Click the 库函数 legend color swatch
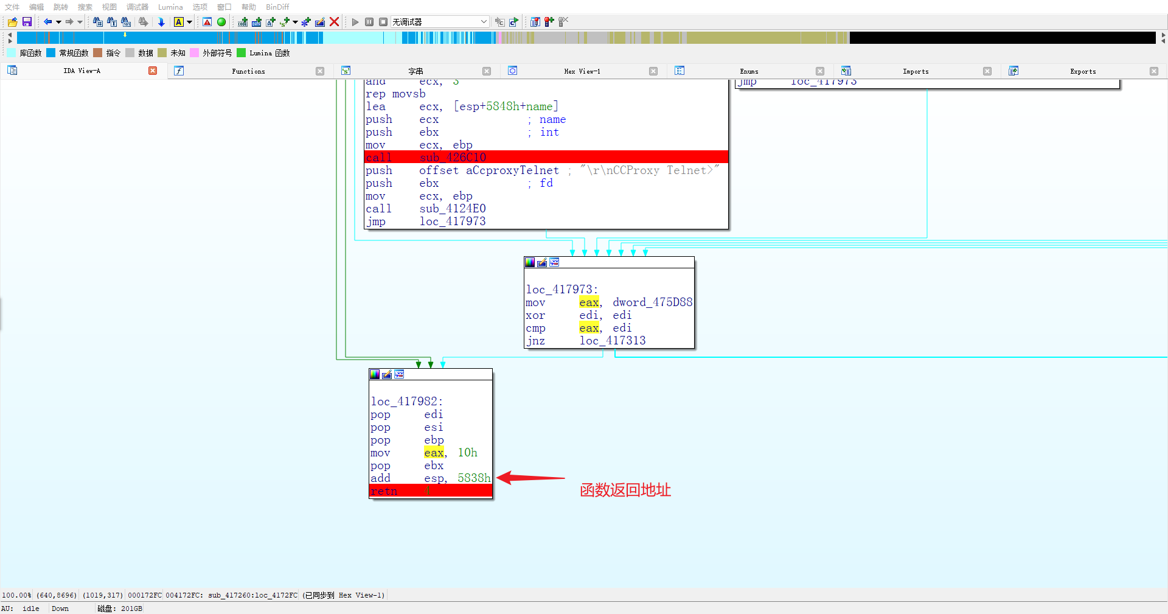This screenshot has height=614, width=1168. (x=12, y=53)
